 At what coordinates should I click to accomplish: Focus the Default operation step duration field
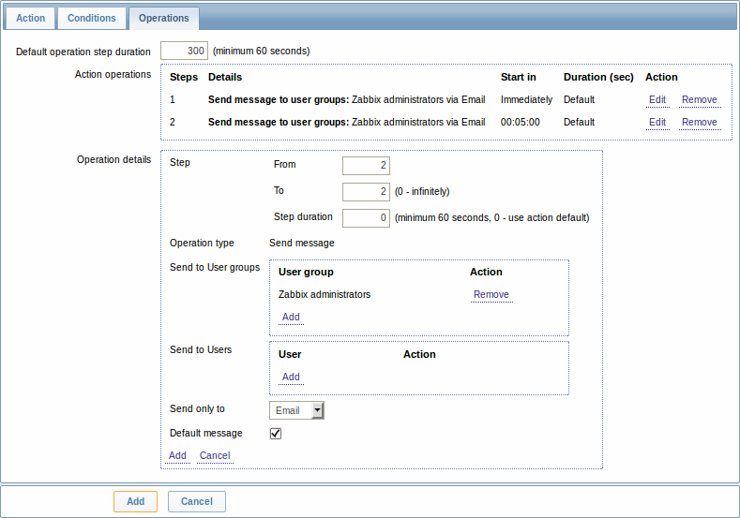tap(184, 51)
